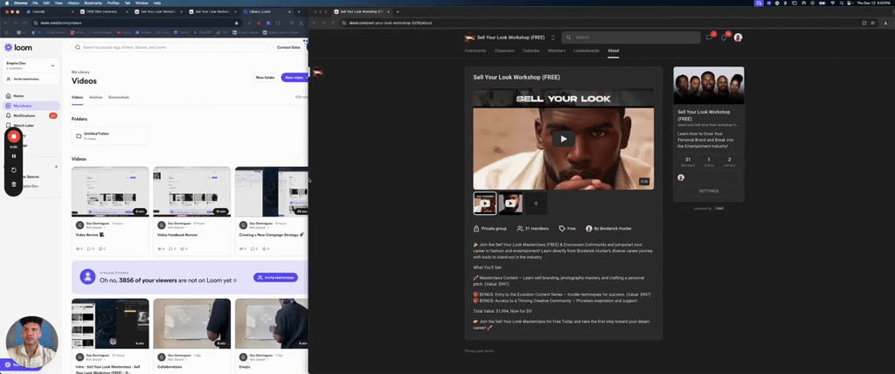This screenshot has height=374, width=895.
Task: Go to Skool Leaderboards tab
Action: point(586,51)
